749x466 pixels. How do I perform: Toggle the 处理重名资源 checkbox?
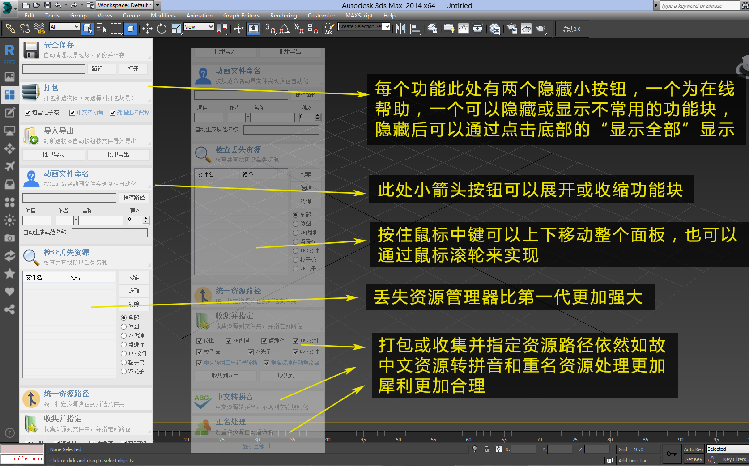coord(113,113)
